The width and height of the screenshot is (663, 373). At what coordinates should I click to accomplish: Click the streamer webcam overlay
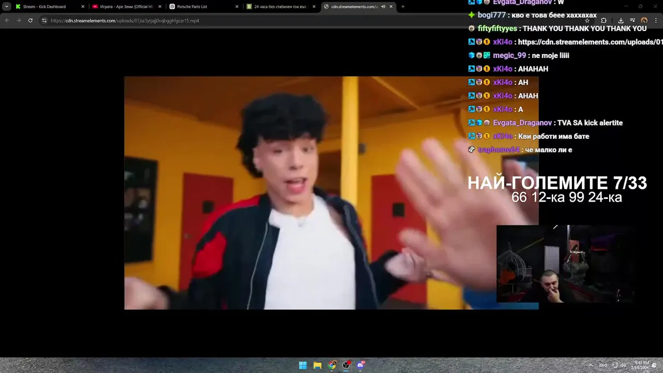(566, 264)
